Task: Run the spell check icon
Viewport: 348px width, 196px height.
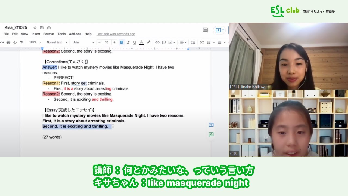Action: 15,42
